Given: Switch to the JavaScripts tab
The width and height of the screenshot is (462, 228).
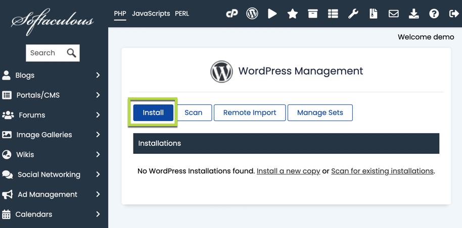Looking at the screenshot, I should coord(151,14).
